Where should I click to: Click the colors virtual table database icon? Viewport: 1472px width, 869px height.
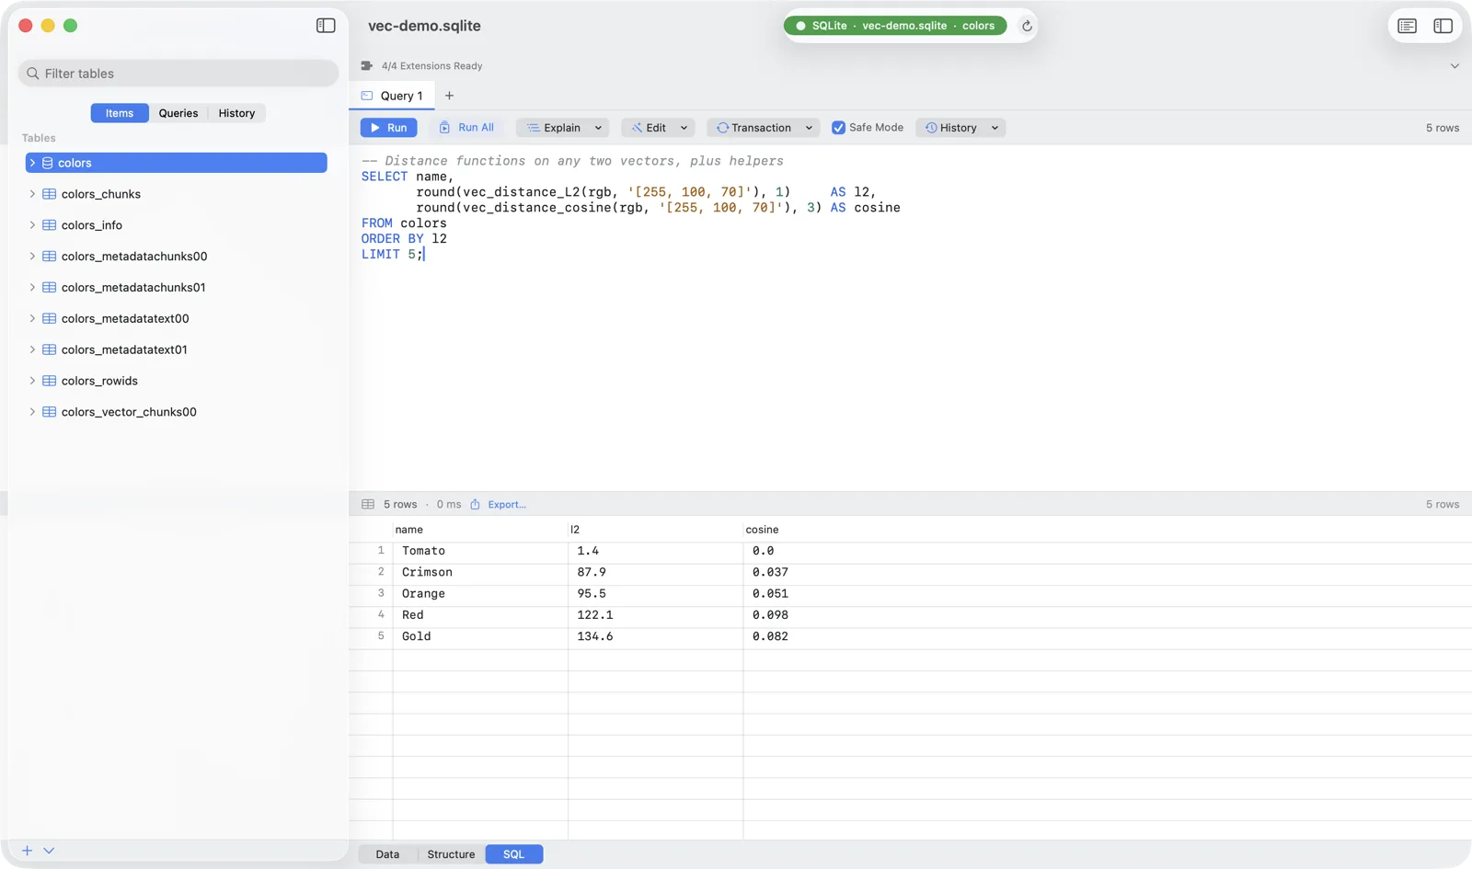[x=47, y=163]
